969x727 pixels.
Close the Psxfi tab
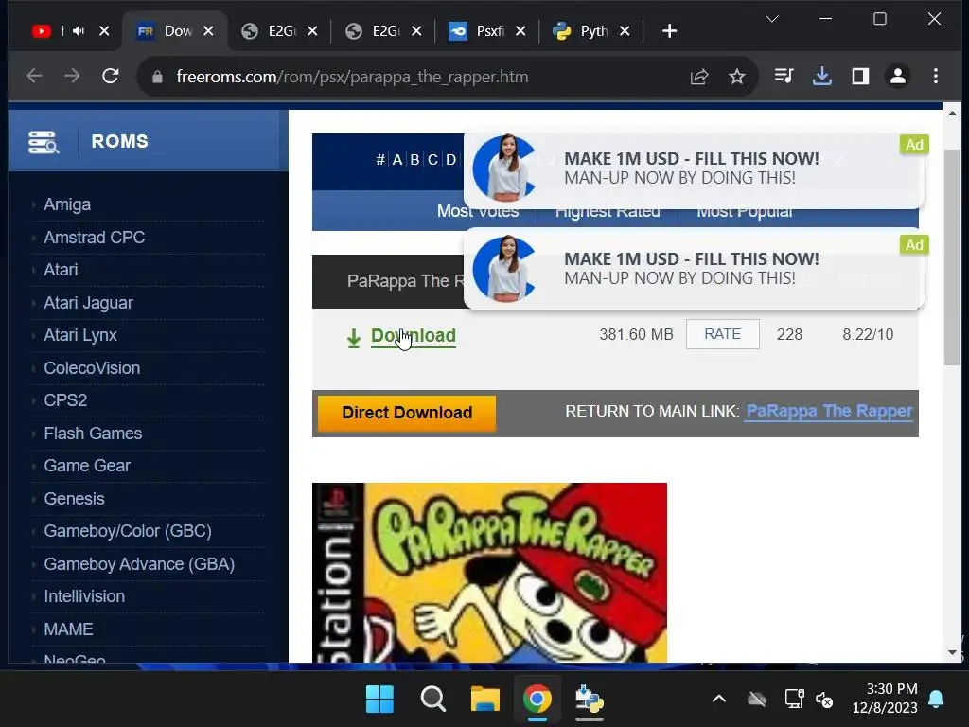pos(521,31)
